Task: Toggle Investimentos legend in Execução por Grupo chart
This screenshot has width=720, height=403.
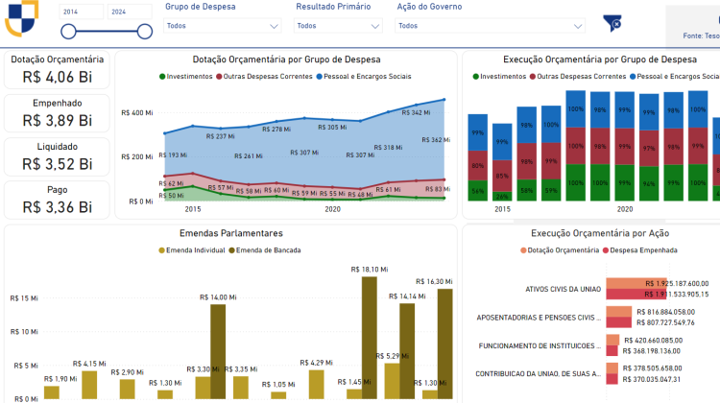Action: pos(474,76)
